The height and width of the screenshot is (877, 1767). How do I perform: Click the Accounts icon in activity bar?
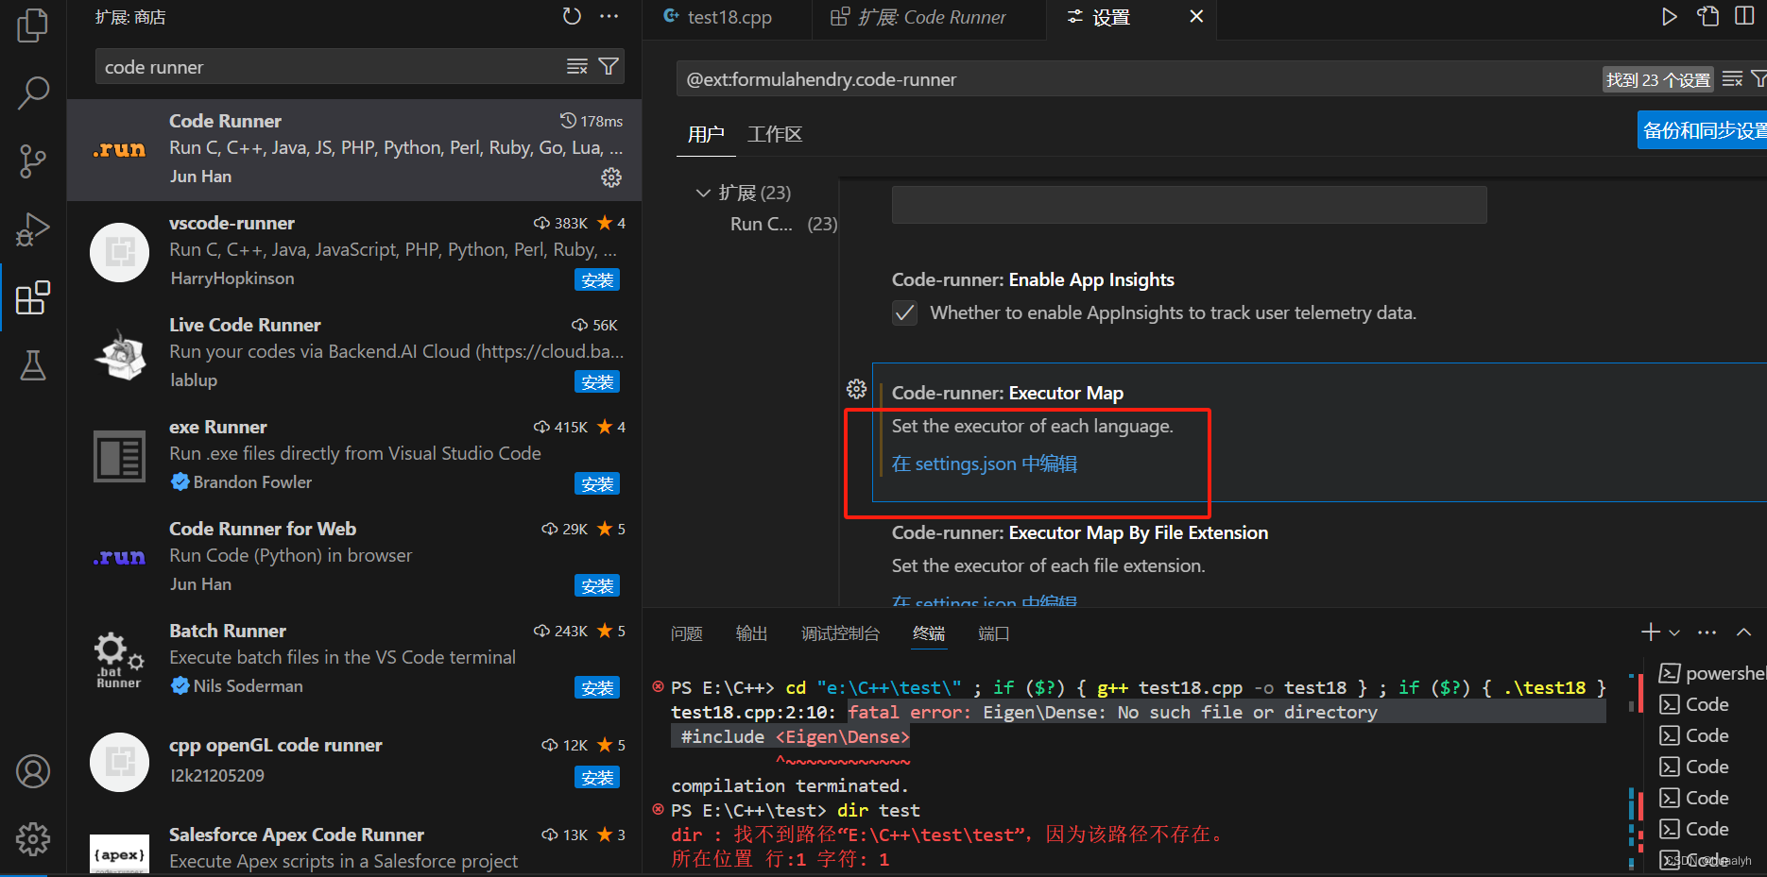pyautogui.click(x=33, y=770)
